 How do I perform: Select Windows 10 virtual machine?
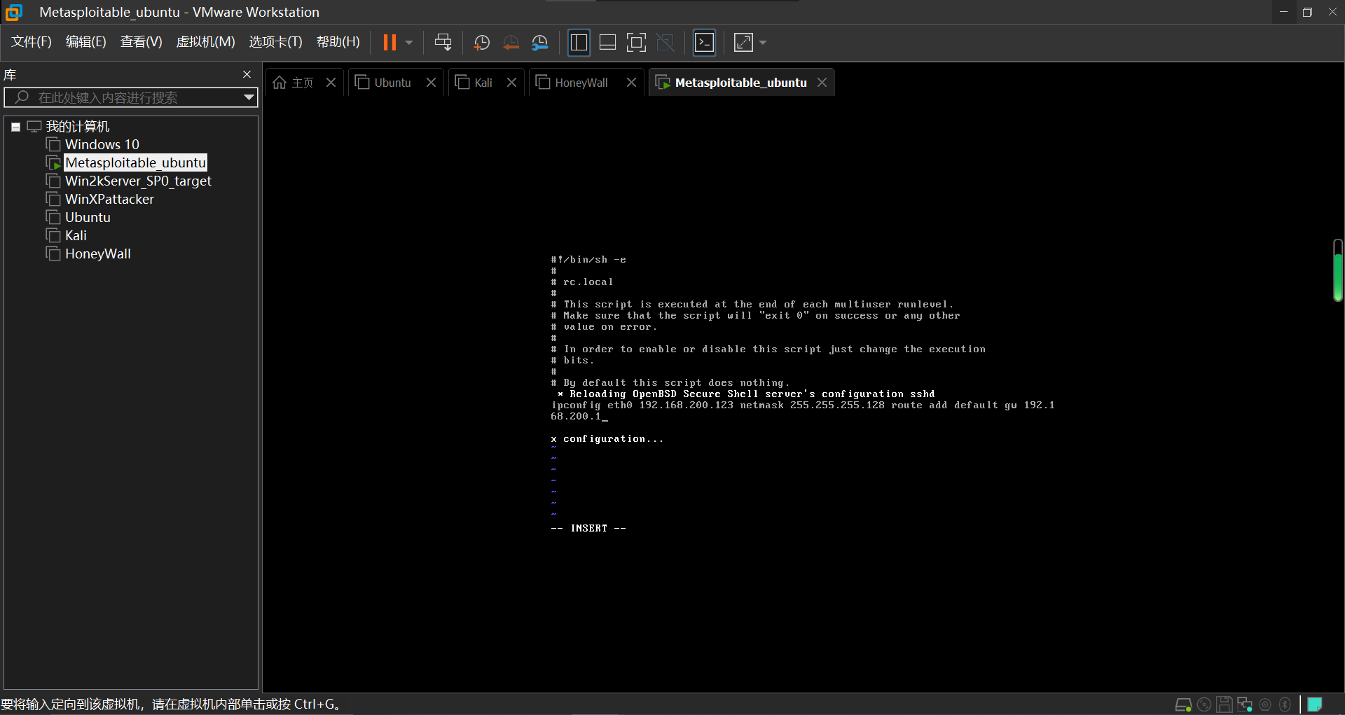coord(102,144)
